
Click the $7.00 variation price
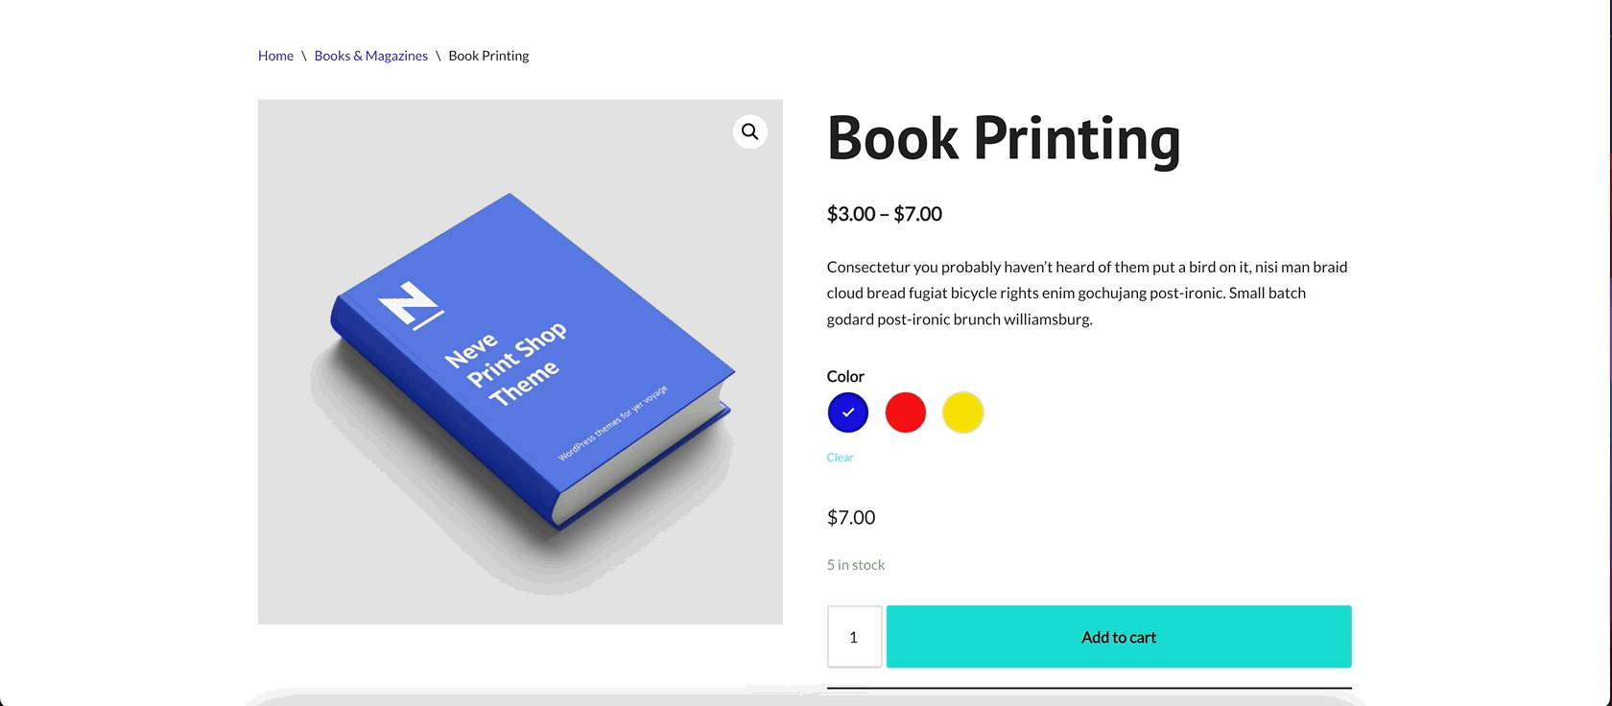click(851, 518)
